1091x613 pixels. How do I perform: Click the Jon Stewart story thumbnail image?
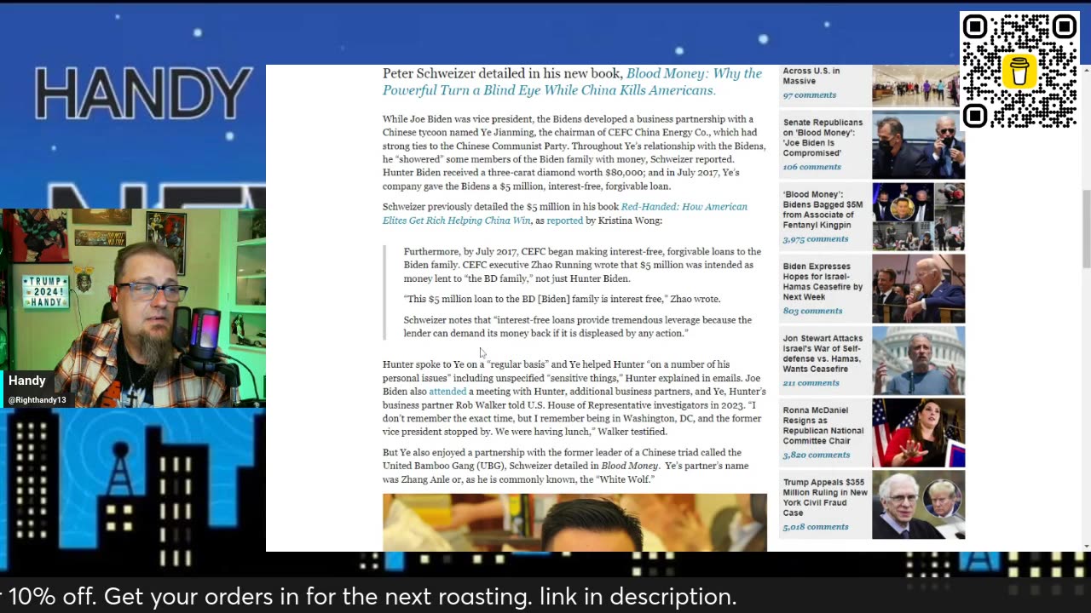(x=918, y=360)
